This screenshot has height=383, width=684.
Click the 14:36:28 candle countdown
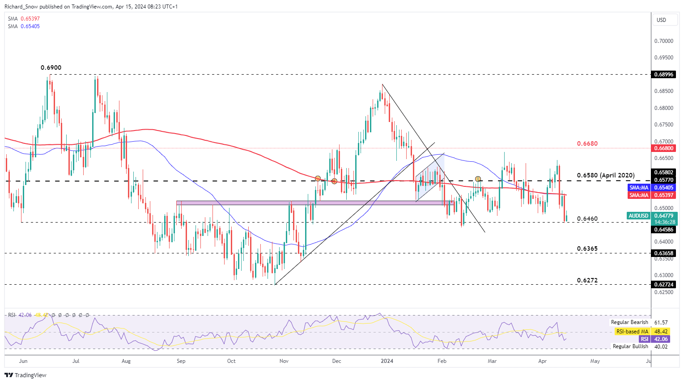click(666, 222)
